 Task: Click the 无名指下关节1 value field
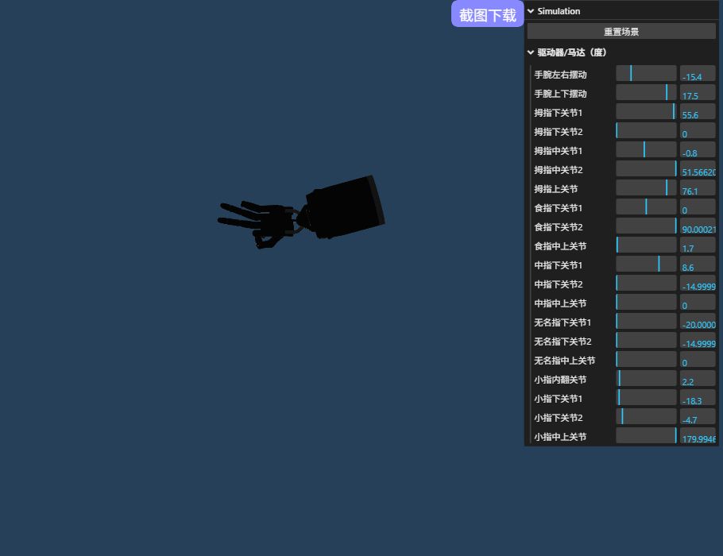(x=698, y=322)
